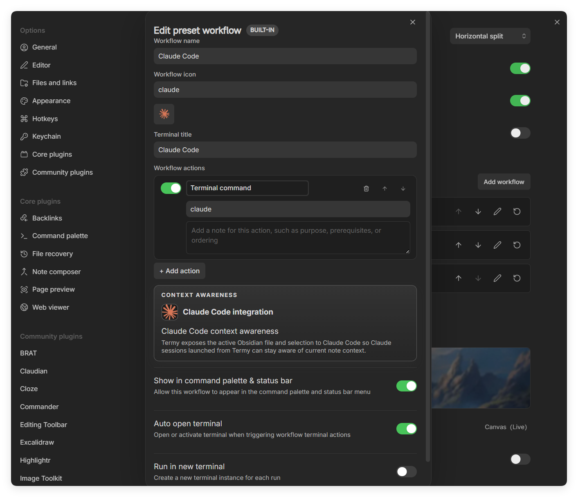578x497 pixels.
Task: Click the Canvas (Live) label
Action: (x=506, y=427)
